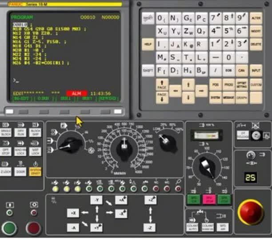272x240 pixels.
Task: Click the -Z axis jog button
Action: [150, 228]
